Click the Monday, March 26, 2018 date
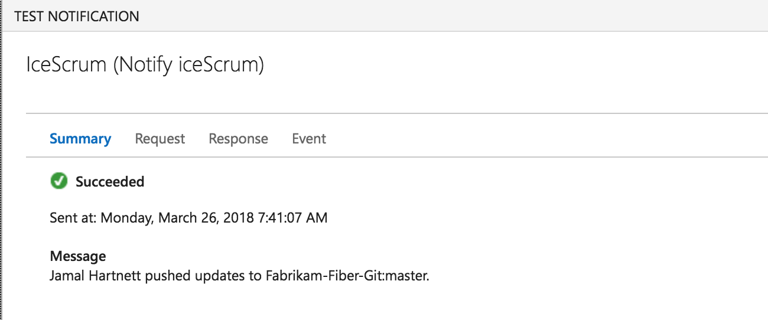Viewport: 768px width, 320px height. (x=178, y=218)
